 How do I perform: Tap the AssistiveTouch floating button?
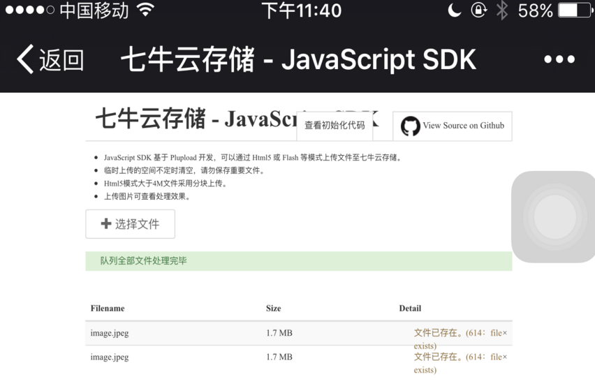pyautogui.click(x=554, y=216)
